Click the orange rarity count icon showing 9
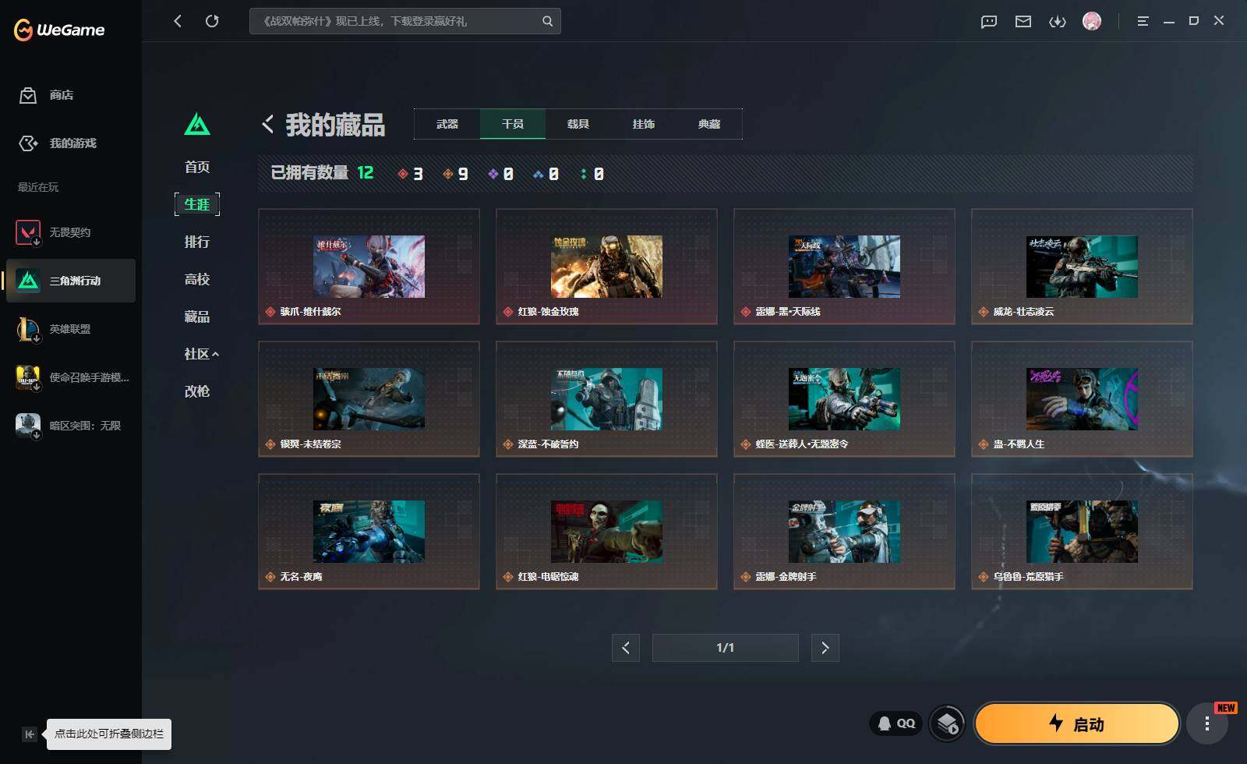The width and height of the screenshot is (1247, 764). click(448, 174)
